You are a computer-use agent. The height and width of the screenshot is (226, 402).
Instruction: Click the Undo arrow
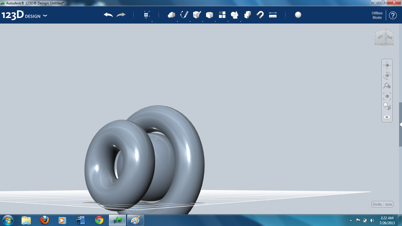(x=108, y=14)
